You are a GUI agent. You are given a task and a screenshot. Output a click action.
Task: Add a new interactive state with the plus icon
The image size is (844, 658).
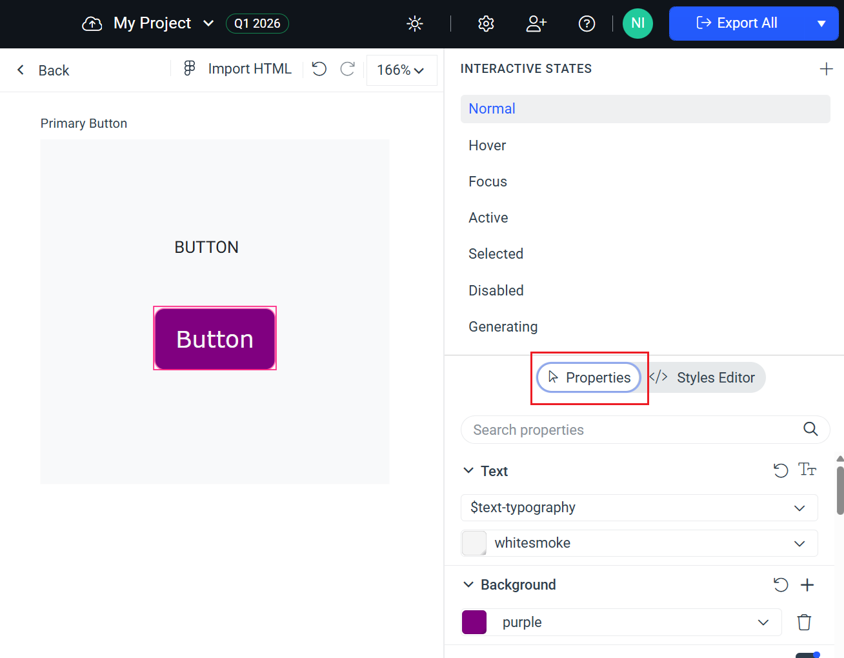pyautogui.click(x=826, y=68)
